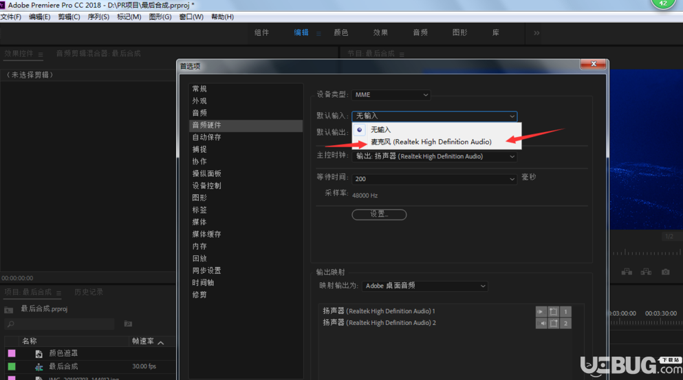Screen dimensions: 683x380
Task: Select the 无输入 radio option
Action: tap(359, 130)
